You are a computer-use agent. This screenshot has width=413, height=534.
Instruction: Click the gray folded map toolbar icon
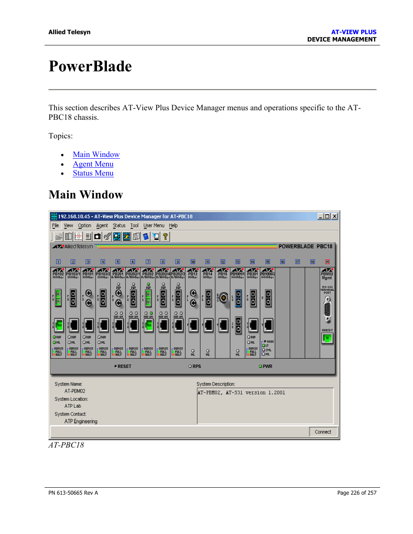pyautogui.click(x=136, y=237)
